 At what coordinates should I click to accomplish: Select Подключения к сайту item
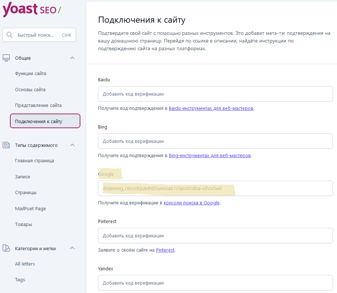(x=45, y=121)
